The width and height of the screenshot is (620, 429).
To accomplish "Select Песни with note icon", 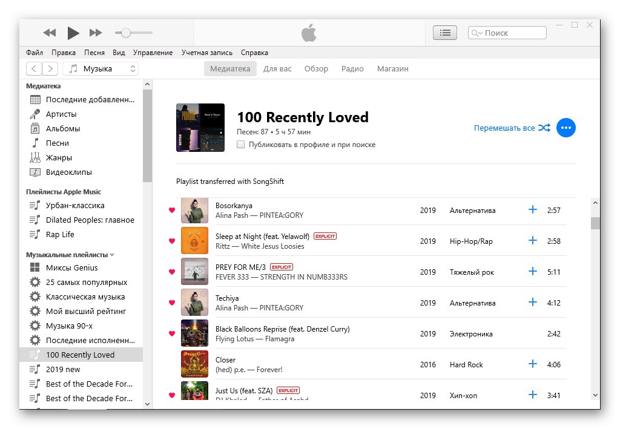I will point(82,143).
